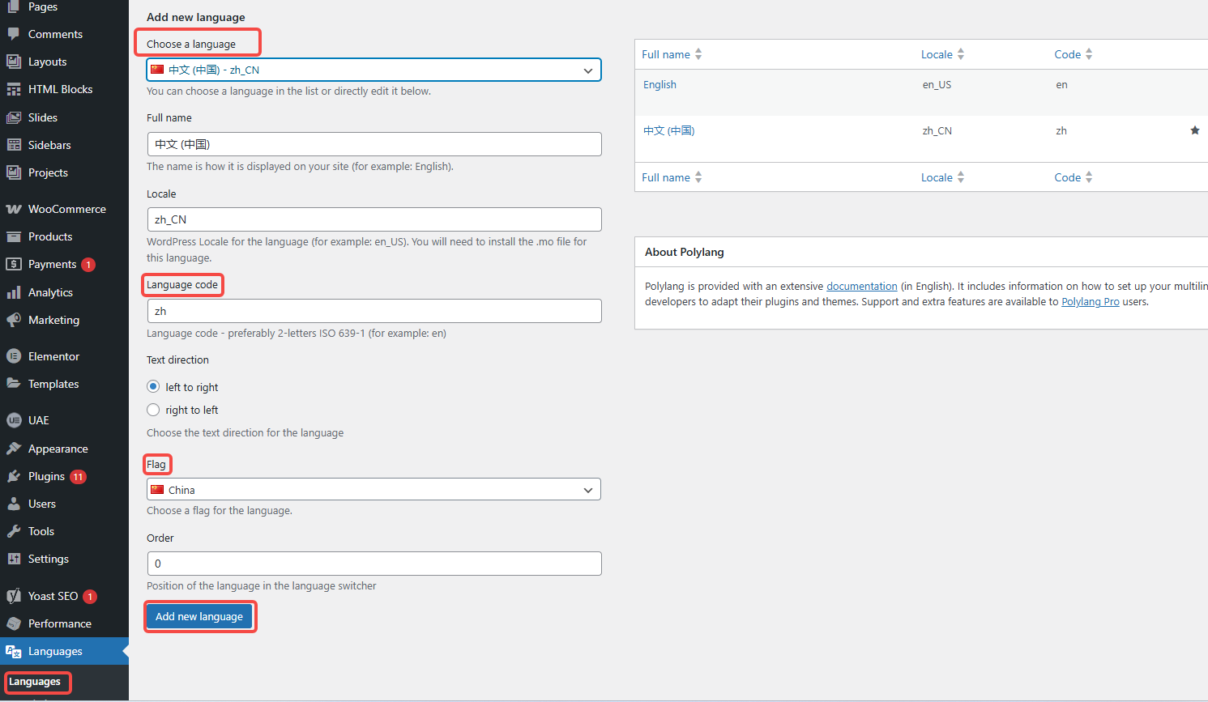Click inside the Order input field
The image size is (1208, 702).
373,564
